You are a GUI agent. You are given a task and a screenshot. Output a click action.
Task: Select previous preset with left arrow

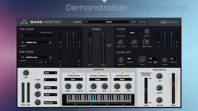point(85,22)
